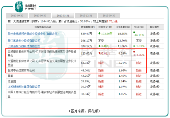Select the 香港中央结算有限公司 row
The height and width of the screenshot is (118, 170).
[85, 71]
